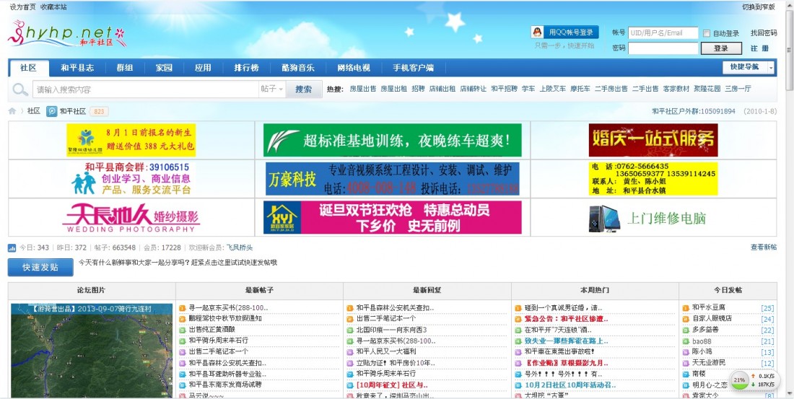794x399 pixels.
Task: Click the rank icon beside 出售纯正黄酒酿
Action: point(183,330)
